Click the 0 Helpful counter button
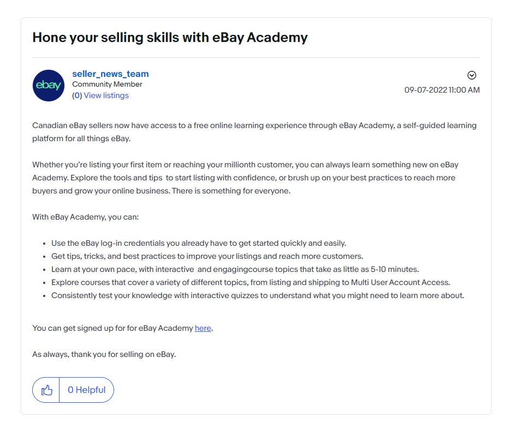Screen dimensions: 507x424 pos(86,390)
